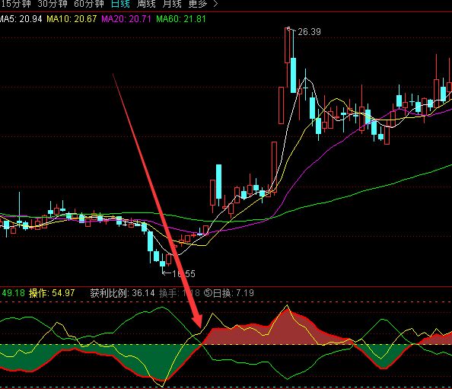Image resolution: width=452 pixels, height=389 pixels.
Task: Select the 月线 monthly chart tab
Action: 172,4
